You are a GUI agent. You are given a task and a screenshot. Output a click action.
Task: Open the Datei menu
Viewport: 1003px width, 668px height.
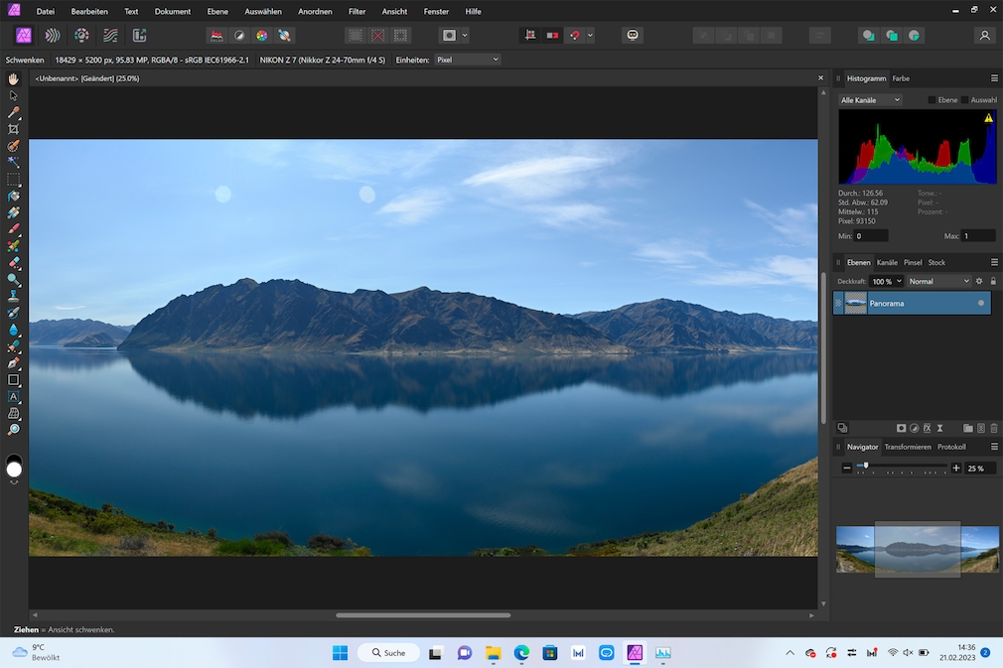tap(46, 12)
